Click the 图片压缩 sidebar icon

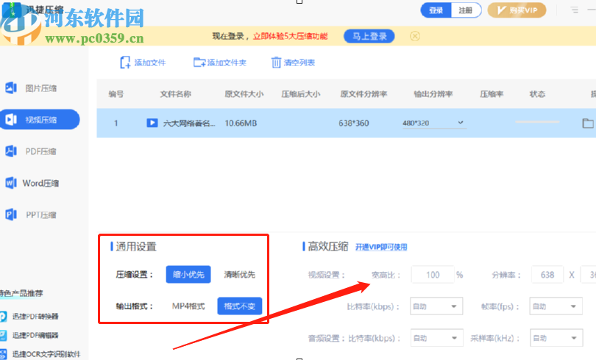click(11, 88)
